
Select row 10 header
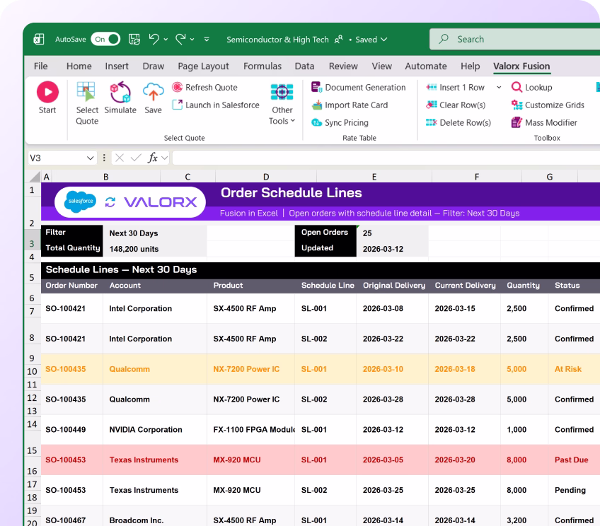pyautogui.click(x=32, y=371)
